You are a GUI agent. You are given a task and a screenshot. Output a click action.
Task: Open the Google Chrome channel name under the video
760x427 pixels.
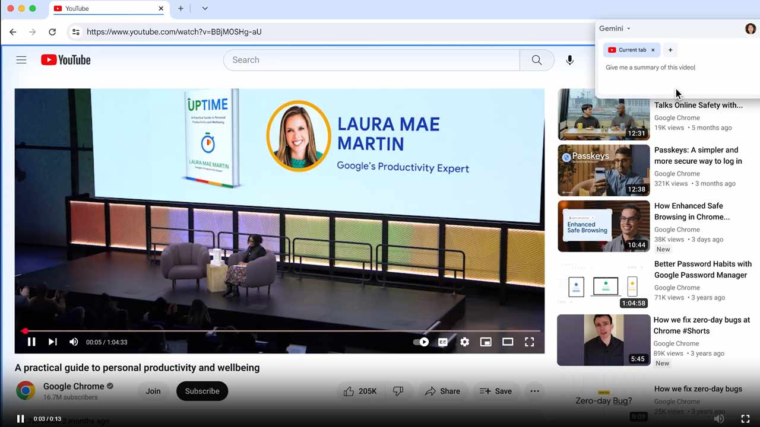pyautogui.click(x=74, y=386)
